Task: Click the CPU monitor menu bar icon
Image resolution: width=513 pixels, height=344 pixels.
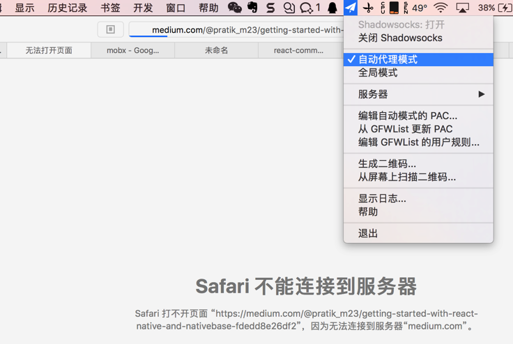Action: pos(383,8)
